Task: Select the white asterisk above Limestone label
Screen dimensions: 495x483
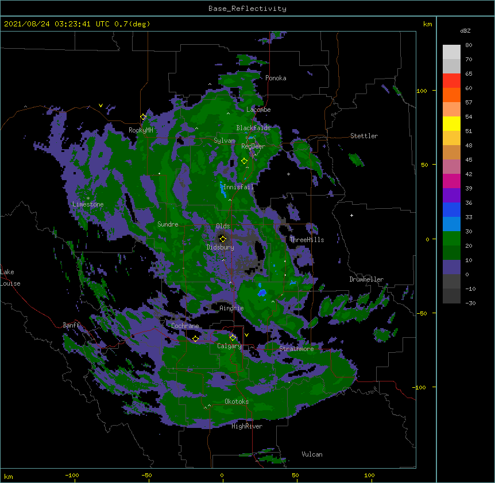Action: click(x=88, y=198)
